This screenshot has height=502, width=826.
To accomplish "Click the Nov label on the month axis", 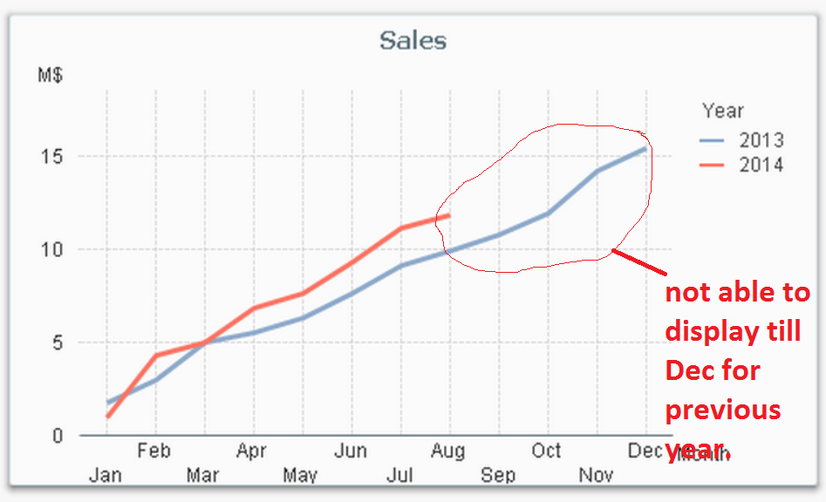I will pyautogui.click(x=596, y=475).
